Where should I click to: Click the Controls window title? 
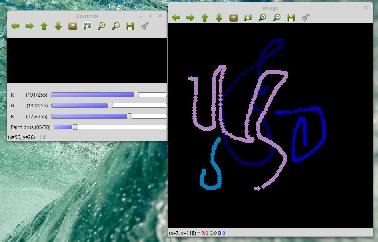87,16
